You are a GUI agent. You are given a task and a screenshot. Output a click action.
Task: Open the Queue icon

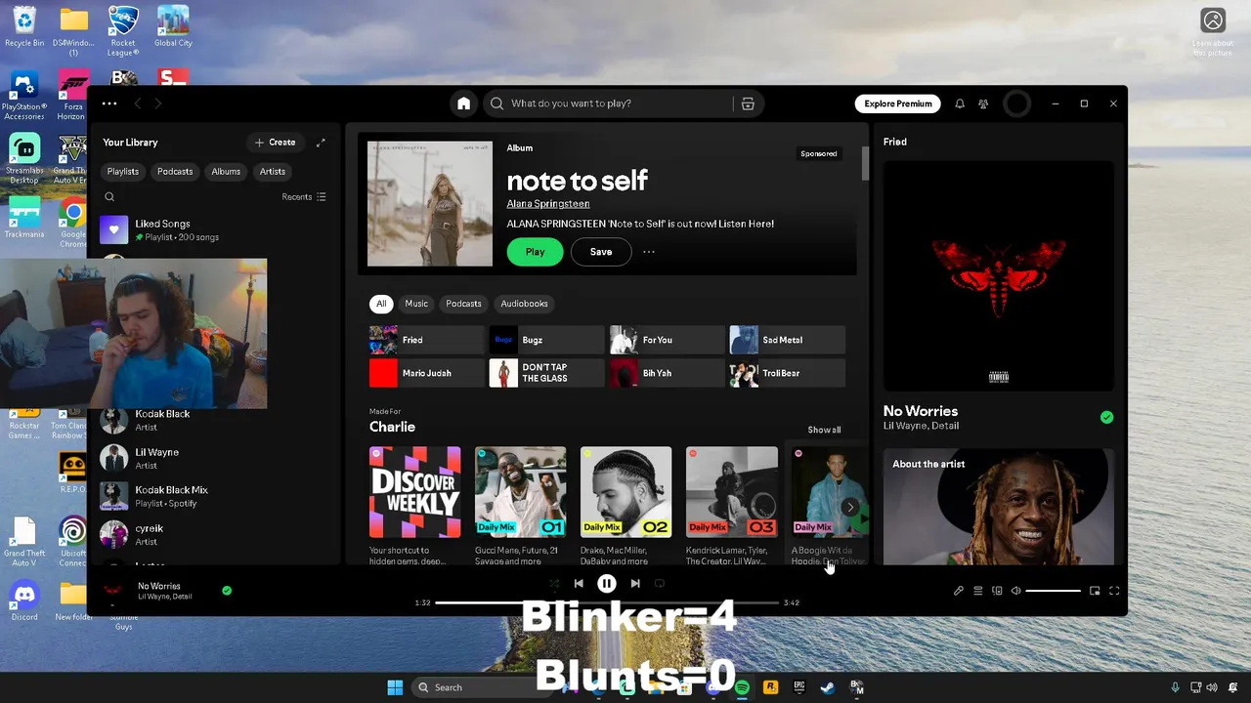(977, 591)
